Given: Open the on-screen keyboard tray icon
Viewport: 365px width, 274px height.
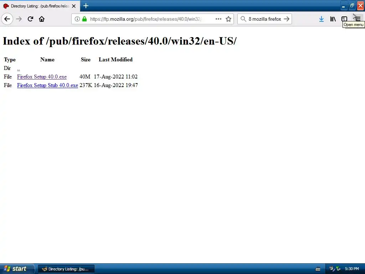Looking at the screenshot, I should pyautogui.click(x=318, y=269).
